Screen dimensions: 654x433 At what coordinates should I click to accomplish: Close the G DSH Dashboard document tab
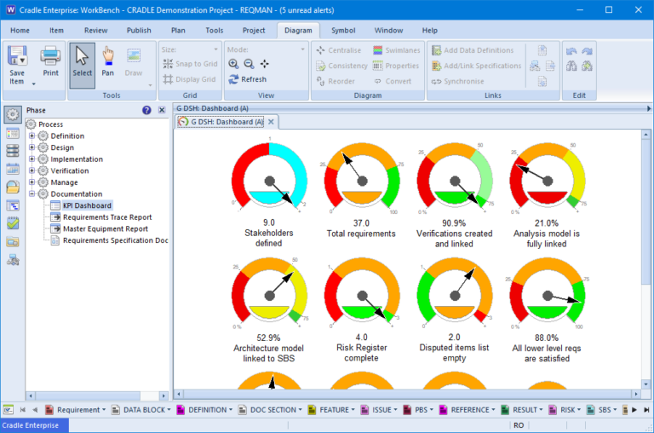271,122
